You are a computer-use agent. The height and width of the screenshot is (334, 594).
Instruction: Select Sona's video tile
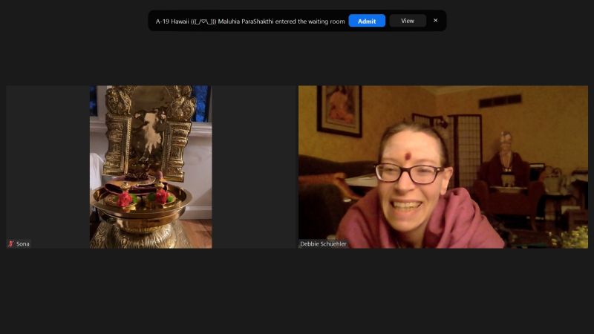click(151, 166)
